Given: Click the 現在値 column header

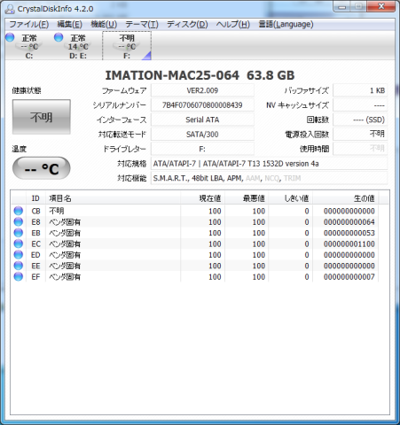Looking at the screenshot, I should pyautogui.click(x=203, y=198).
